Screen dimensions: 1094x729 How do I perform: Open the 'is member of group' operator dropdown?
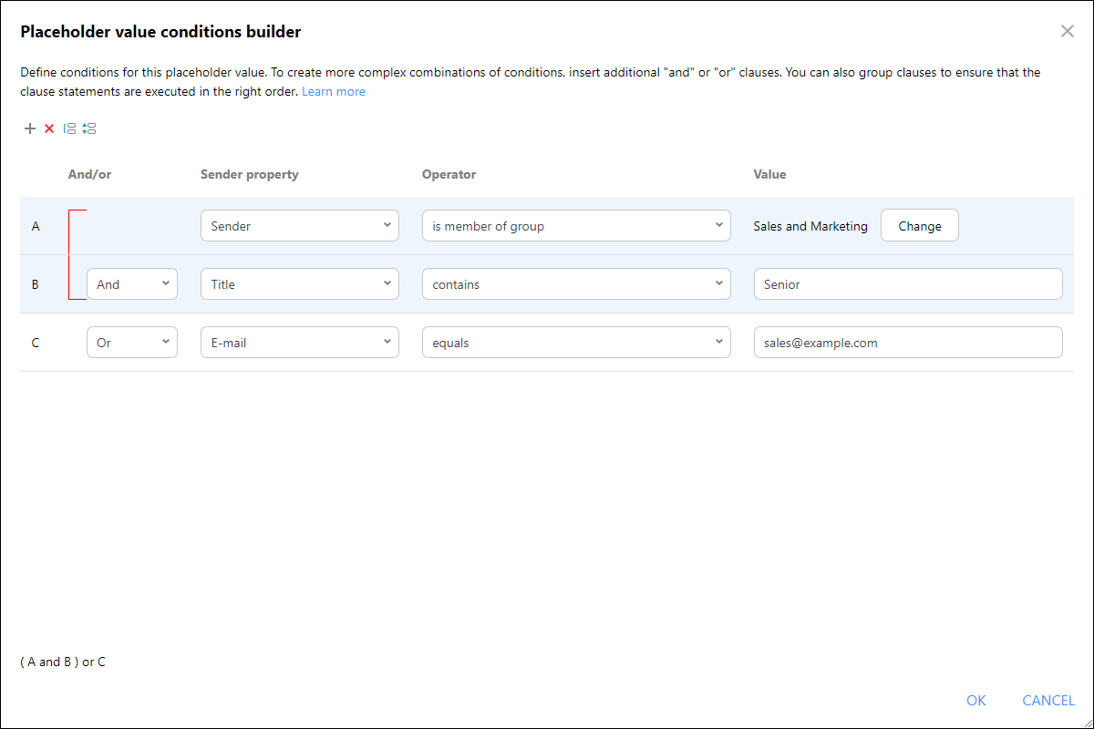[x=576, y=226]
